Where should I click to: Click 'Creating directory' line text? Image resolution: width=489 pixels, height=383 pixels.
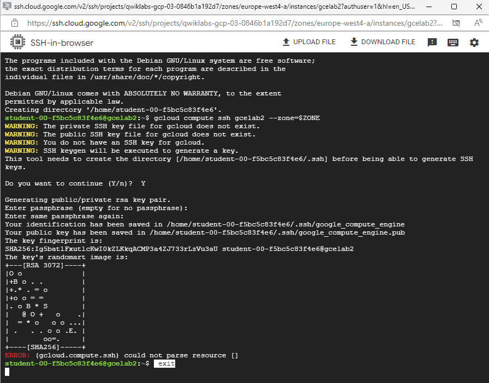tap(113, 110)
